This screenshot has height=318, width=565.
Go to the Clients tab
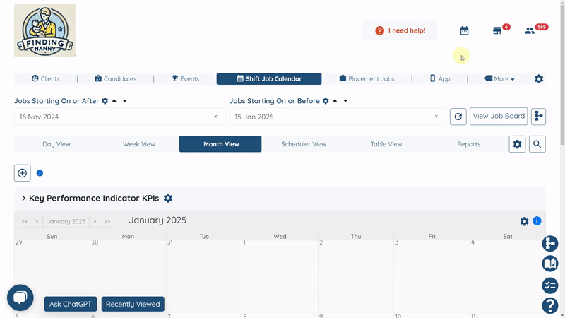(x=46, y=78)
